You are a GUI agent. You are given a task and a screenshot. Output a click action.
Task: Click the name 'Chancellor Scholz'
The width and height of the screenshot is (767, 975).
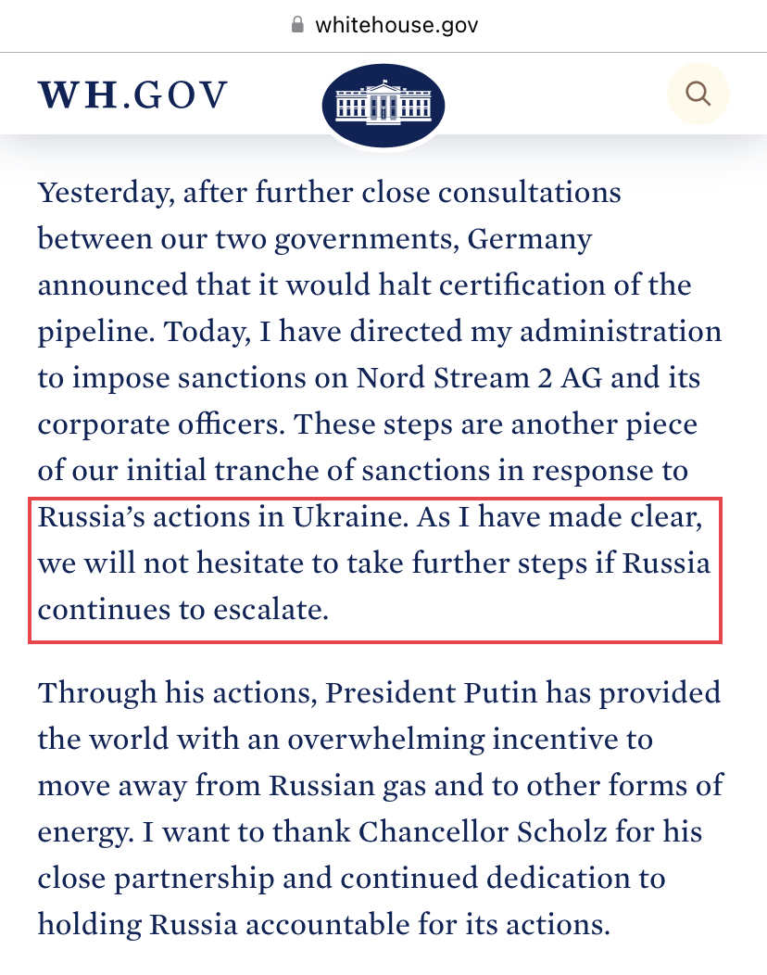pos(483,832)
